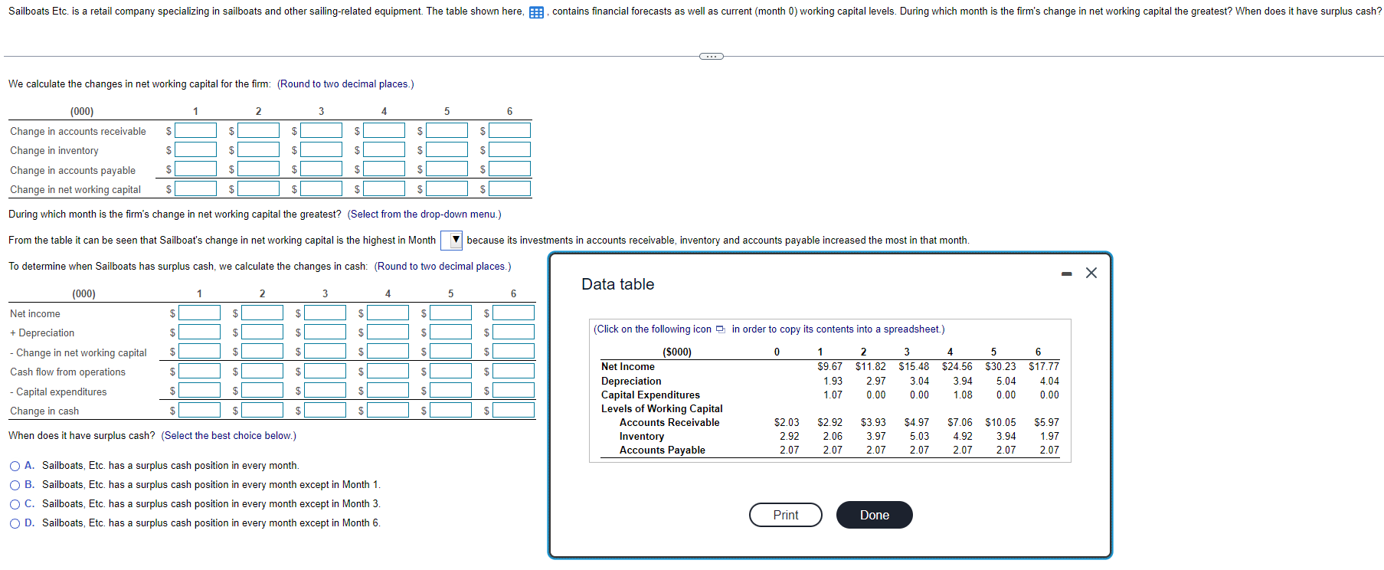
Task: Click cash table's - Change in net working capital month 3 field
Action: (326, 351)
